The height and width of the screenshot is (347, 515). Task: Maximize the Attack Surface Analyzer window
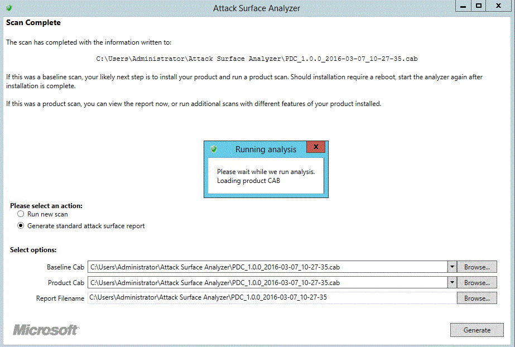479,6
